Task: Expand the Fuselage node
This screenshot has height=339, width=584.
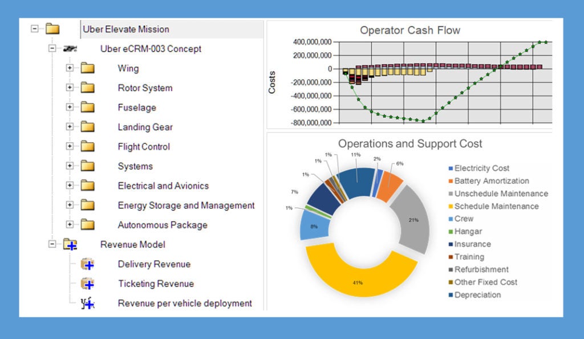Action: pyautogui.click(x=70, y=107)
